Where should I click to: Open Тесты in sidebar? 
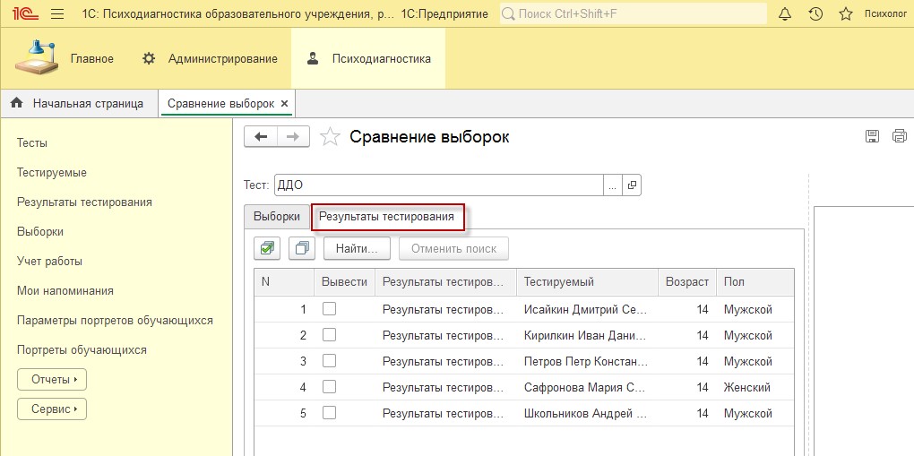tap(32, 142)
